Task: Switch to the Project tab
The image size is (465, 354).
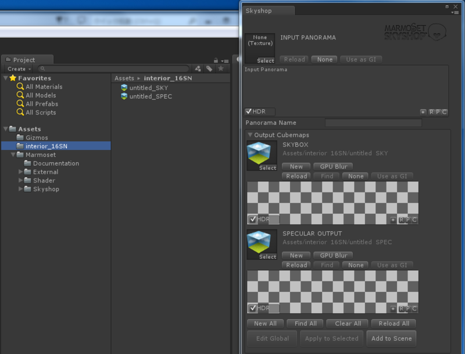Action: click(27, 60)
